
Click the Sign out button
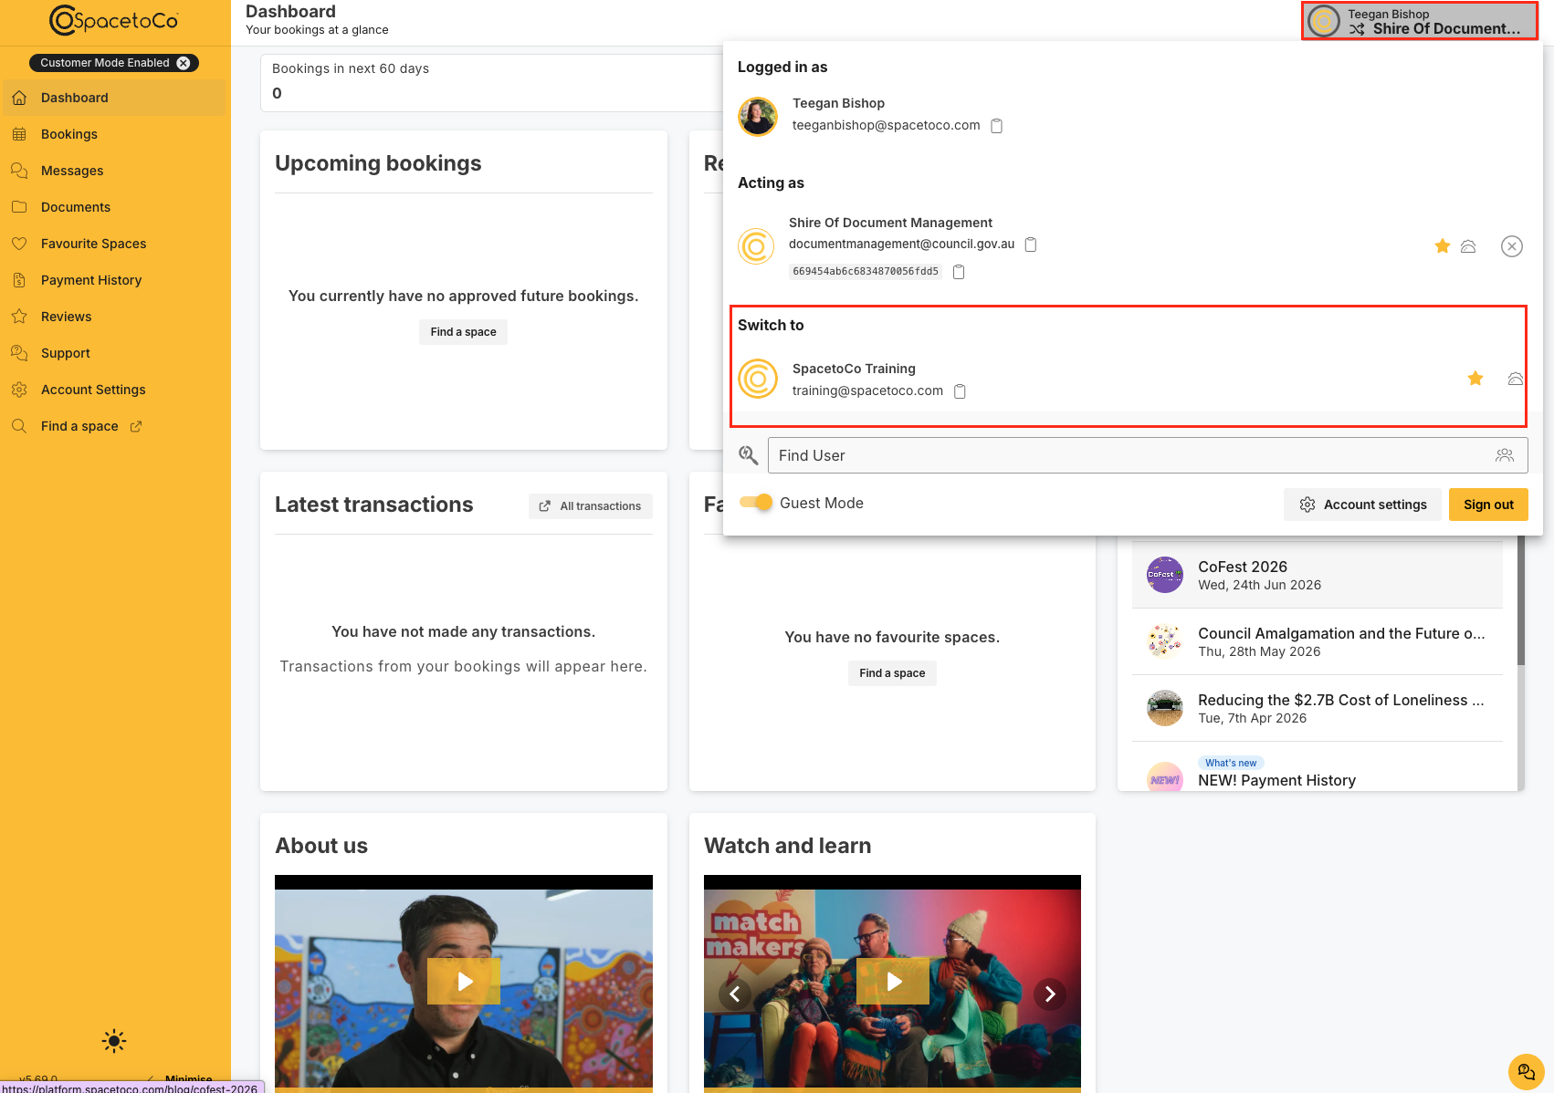pos(1488,505)
